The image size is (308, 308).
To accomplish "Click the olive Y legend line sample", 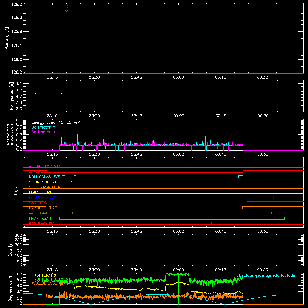I will point(46,13).
